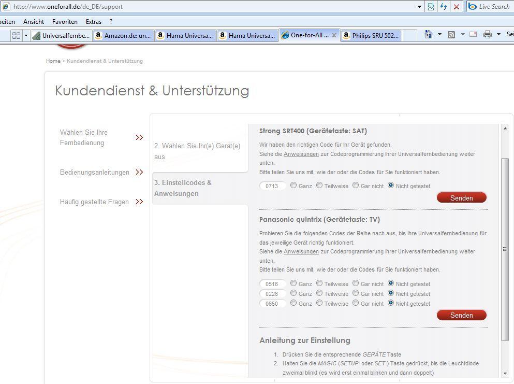Open Häufig gestellte Fragen in the left menu
This screenshot has height=384, width=514.
coord(94,202)
